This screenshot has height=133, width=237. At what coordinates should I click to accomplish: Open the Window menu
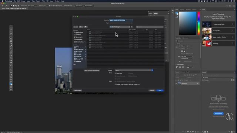[57, 1]
